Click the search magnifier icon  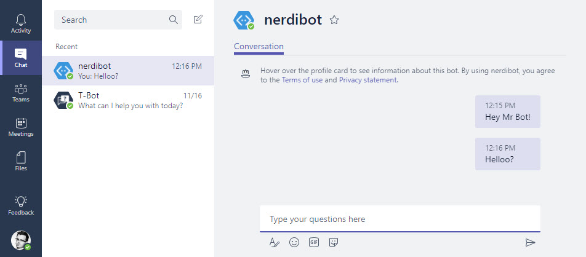(x=174, y=20)
